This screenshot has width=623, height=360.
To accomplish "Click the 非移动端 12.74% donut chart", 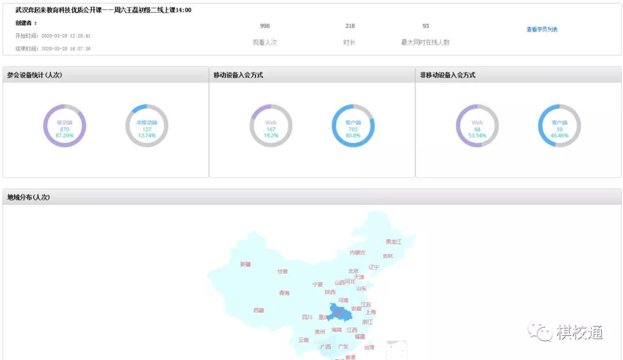I will (x=147, y=126).
